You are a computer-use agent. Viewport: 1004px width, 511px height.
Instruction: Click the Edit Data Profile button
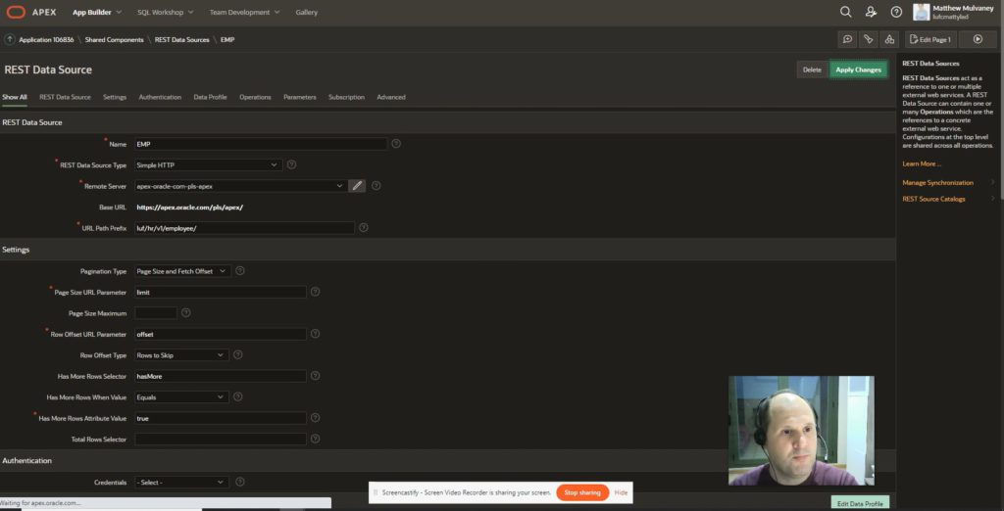[x=859, y=503]
